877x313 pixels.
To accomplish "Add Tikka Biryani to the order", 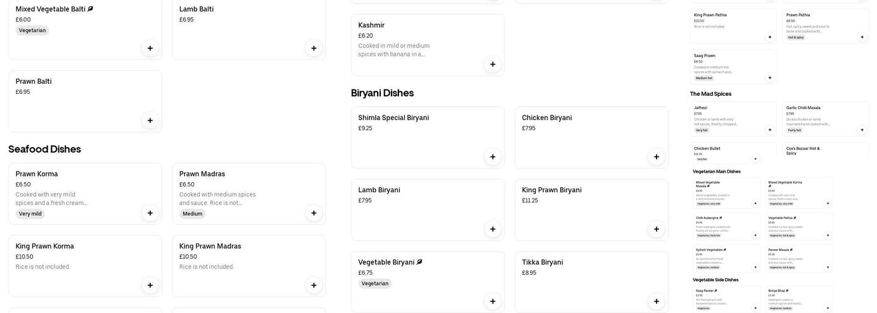I will 656,301.
